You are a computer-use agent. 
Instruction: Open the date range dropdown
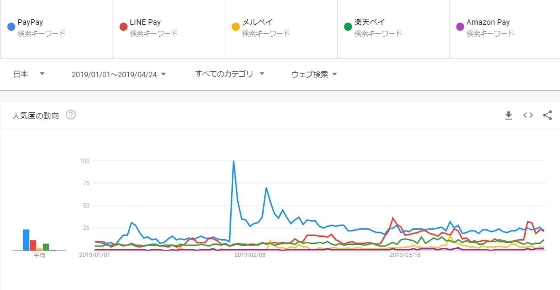119,74
